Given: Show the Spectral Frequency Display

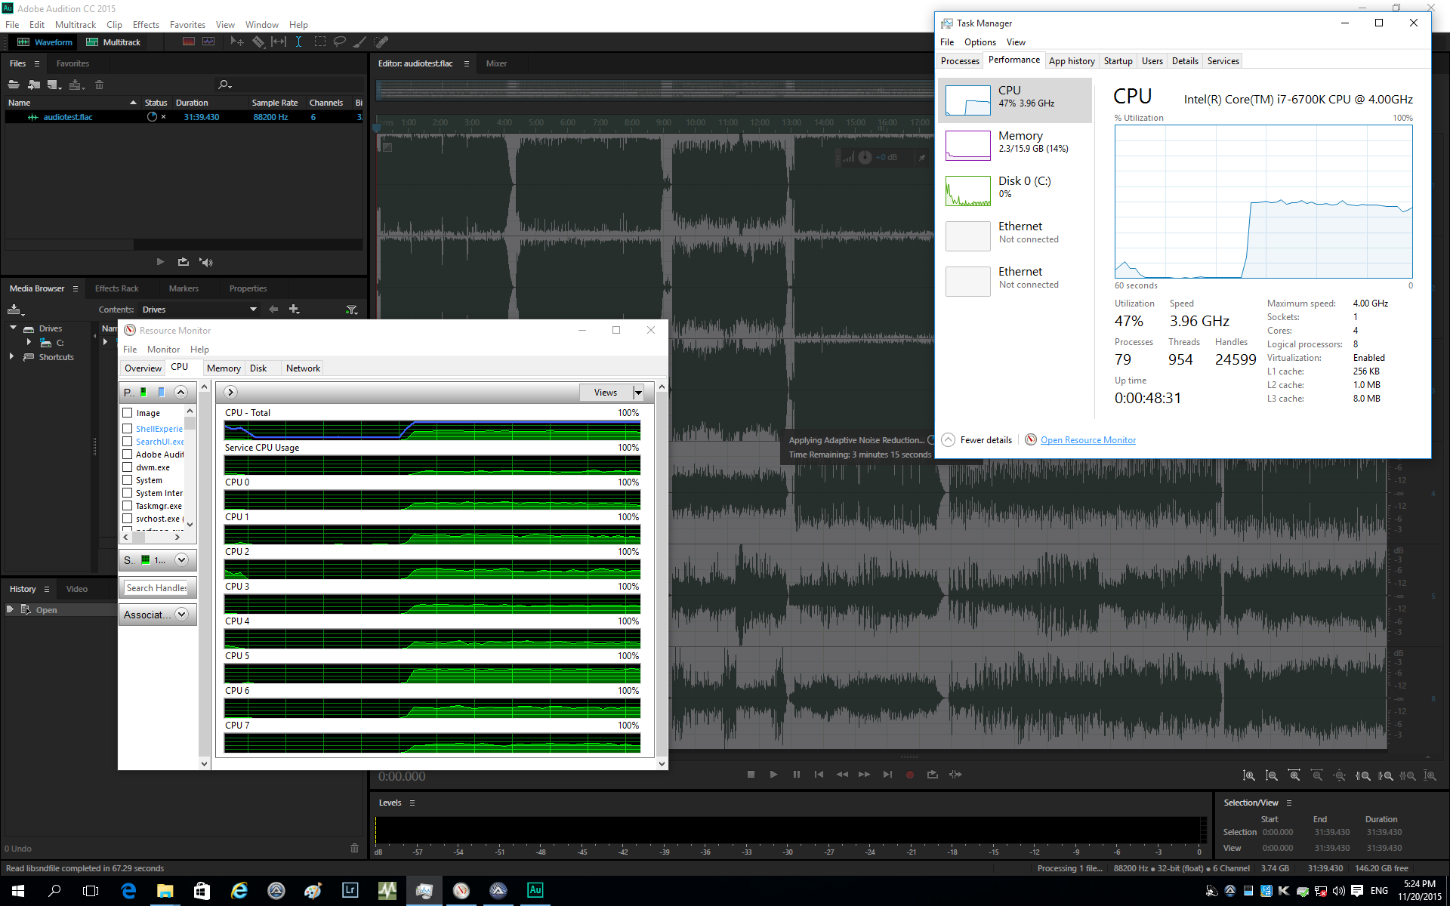Looking at the screenshot, I should (189, 42).
